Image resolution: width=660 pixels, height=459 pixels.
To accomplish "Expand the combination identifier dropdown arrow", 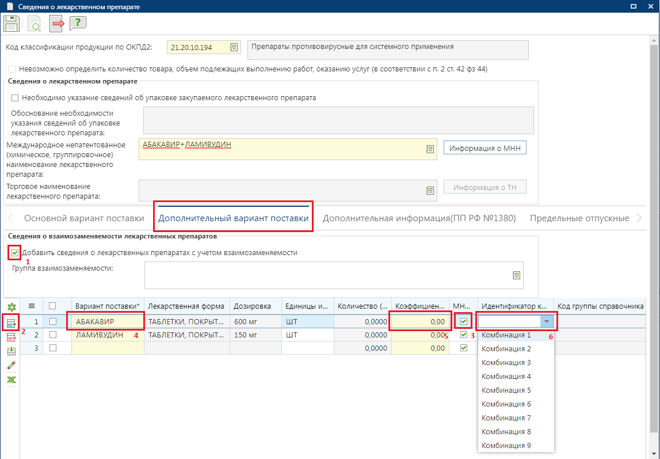I will [x=546, y=322].
